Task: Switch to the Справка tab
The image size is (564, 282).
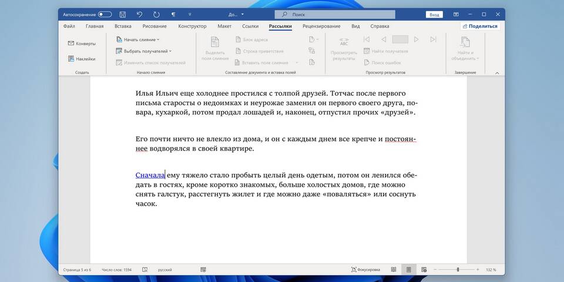Action: click(x=380, y=26)
